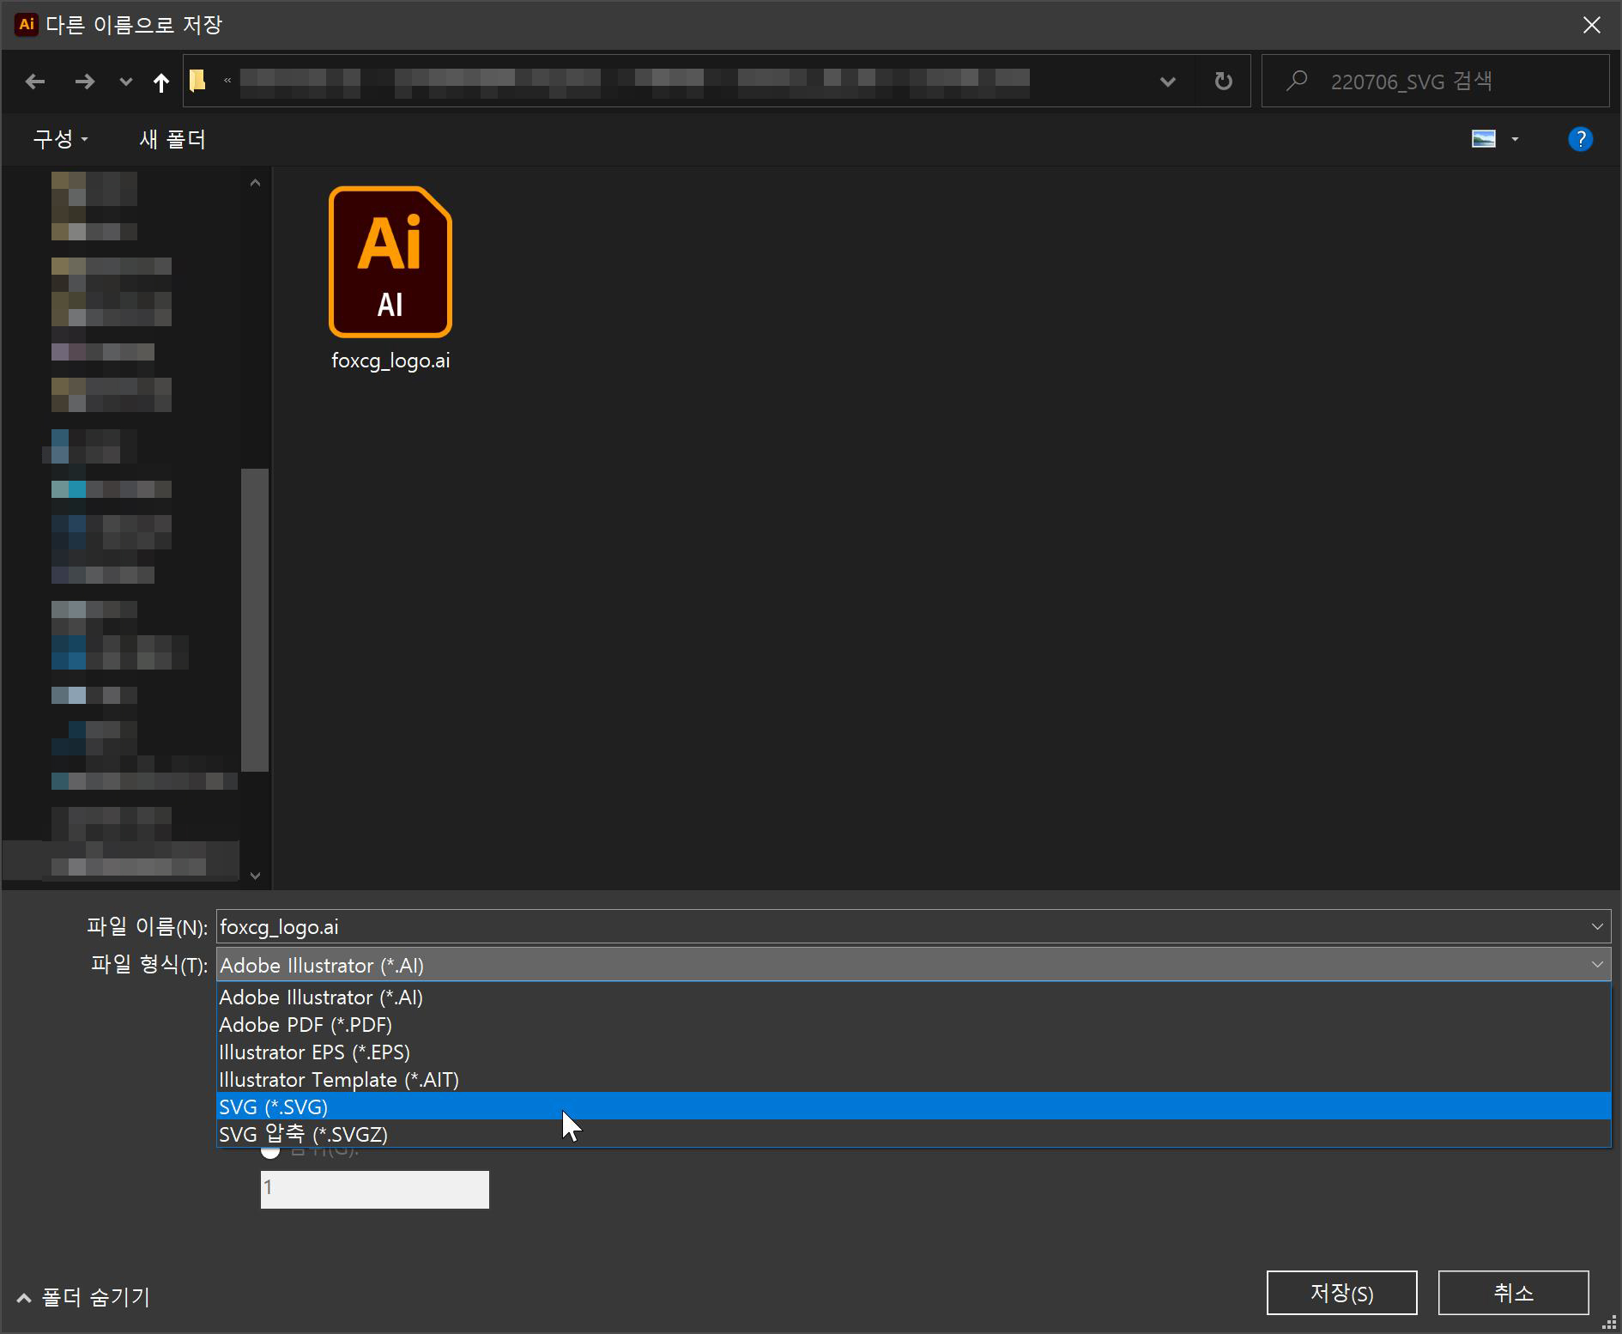Go back with the left arrow

[x=35, y=82]
